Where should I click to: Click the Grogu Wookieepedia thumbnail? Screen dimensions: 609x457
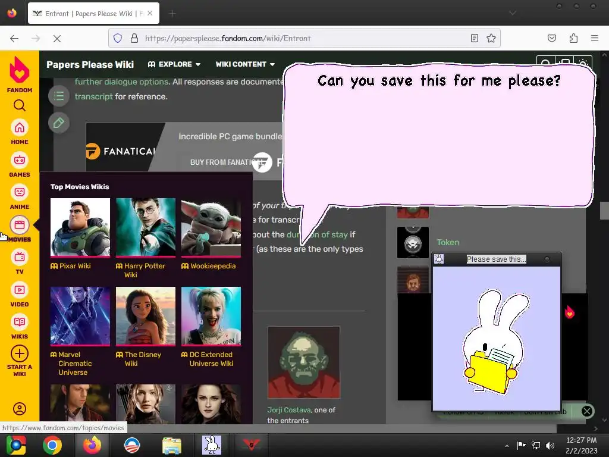[x=211, y=227]
